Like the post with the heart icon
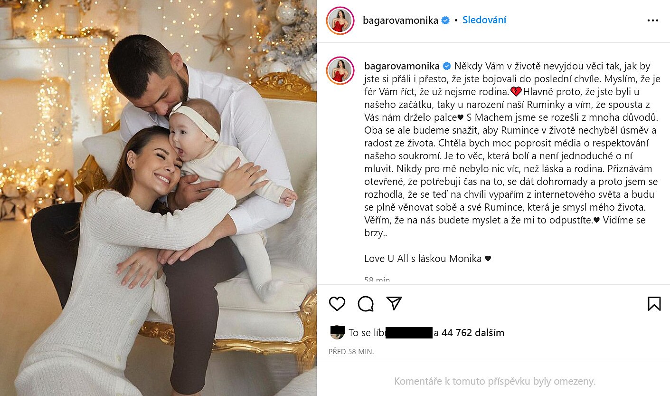 click(x=337, y=303)
